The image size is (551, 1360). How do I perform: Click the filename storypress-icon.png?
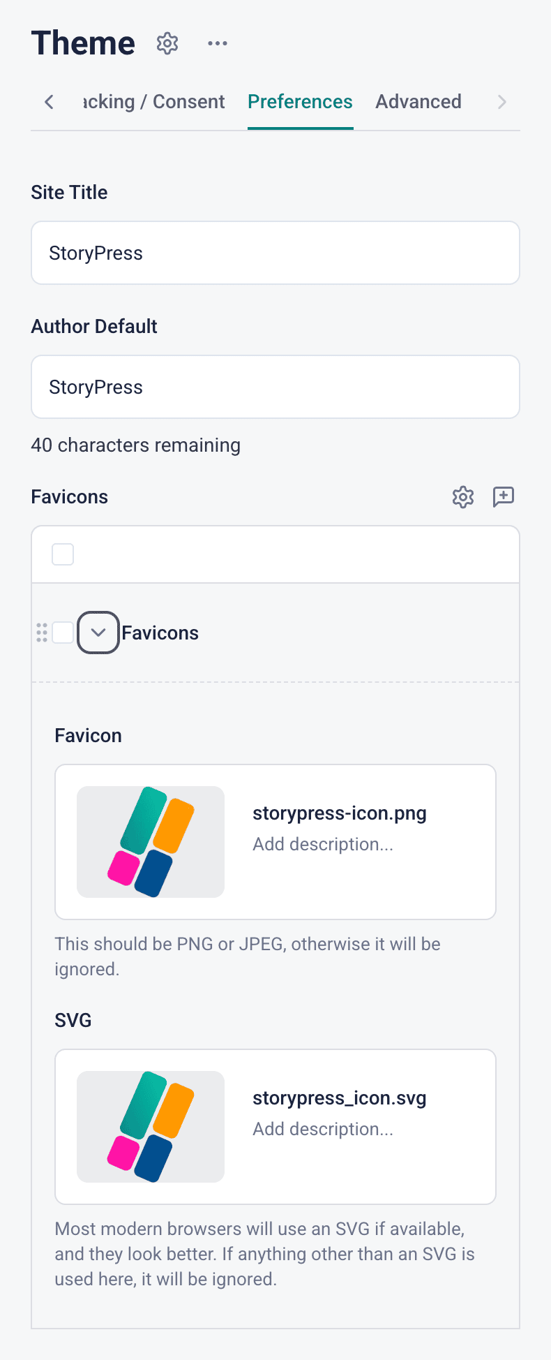339,813
